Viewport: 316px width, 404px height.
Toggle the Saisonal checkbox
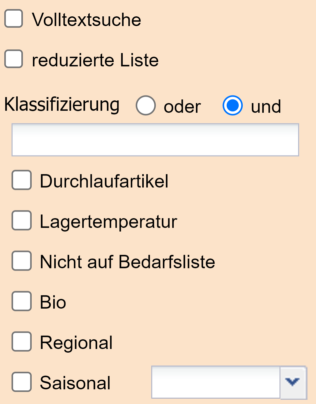coord(22,382)
